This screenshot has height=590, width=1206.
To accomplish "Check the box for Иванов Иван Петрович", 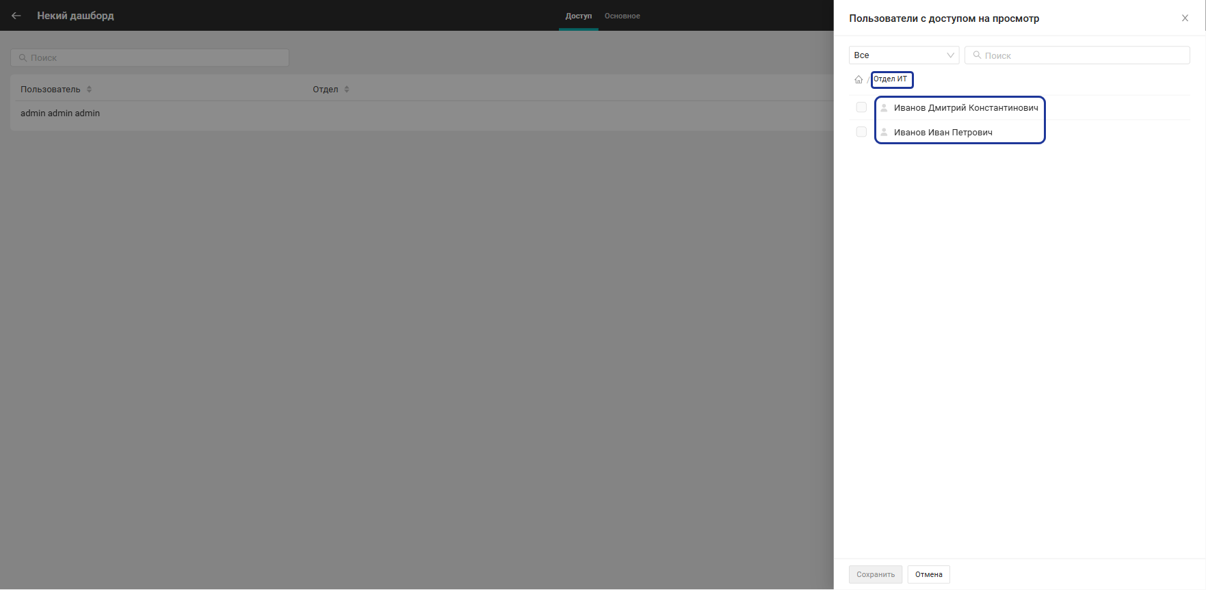I will pos(861,132).
